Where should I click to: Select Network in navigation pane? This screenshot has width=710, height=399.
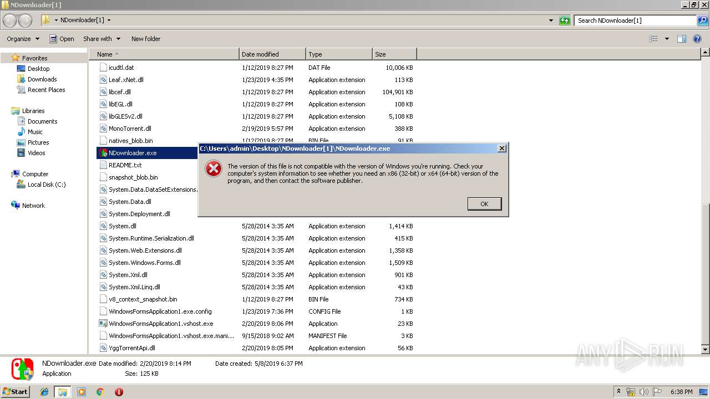33,206
